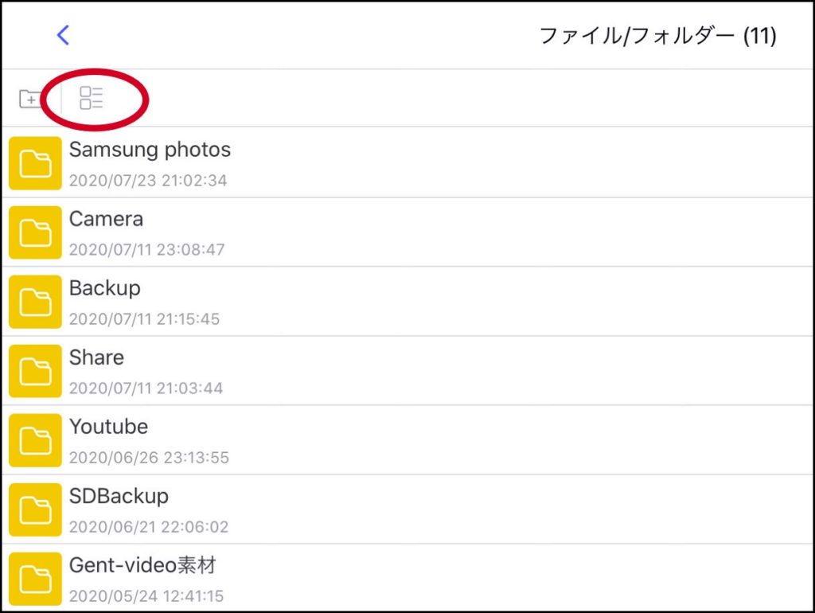This screenshot has width=815, height=613.
Task: Open the Share folder entry
Action: pyautogui.click(x=407, y=371)
